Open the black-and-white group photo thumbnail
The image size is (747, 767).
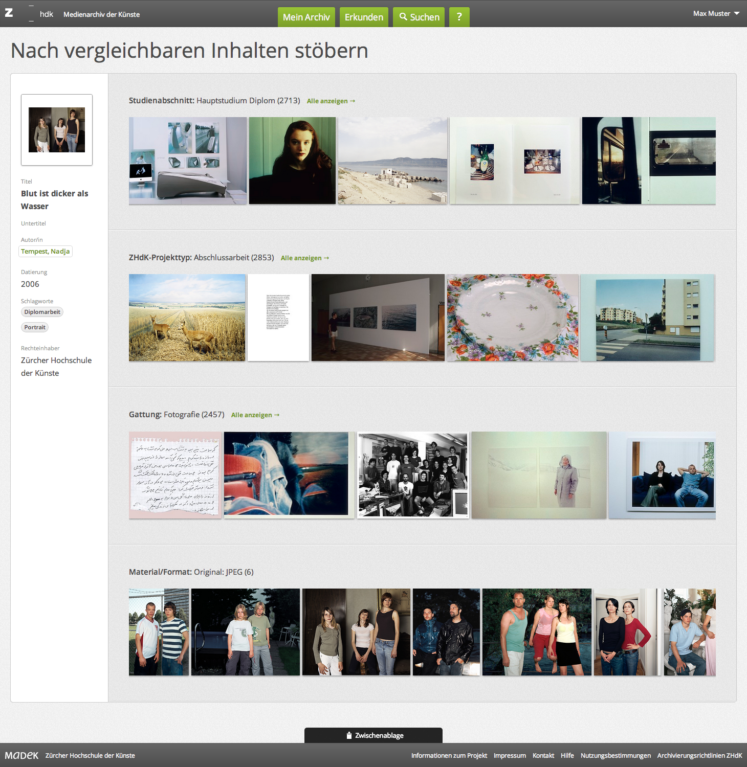tap(412, 475)
